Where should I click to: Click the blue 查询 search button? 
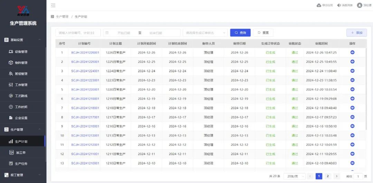click(240, 33)
